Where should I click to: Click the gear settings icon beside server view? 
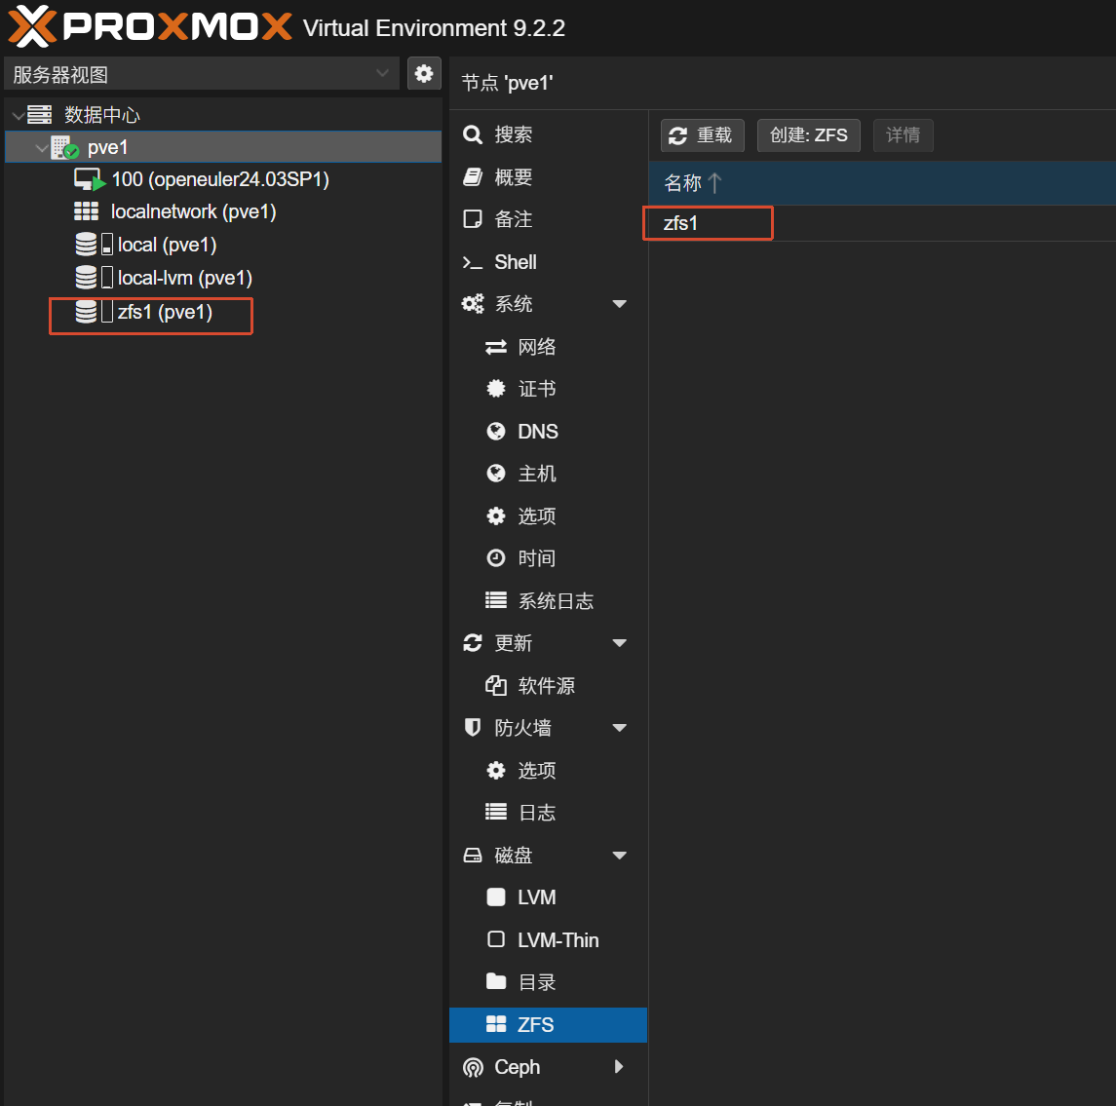pyautogui.click(x=423, y=73)
